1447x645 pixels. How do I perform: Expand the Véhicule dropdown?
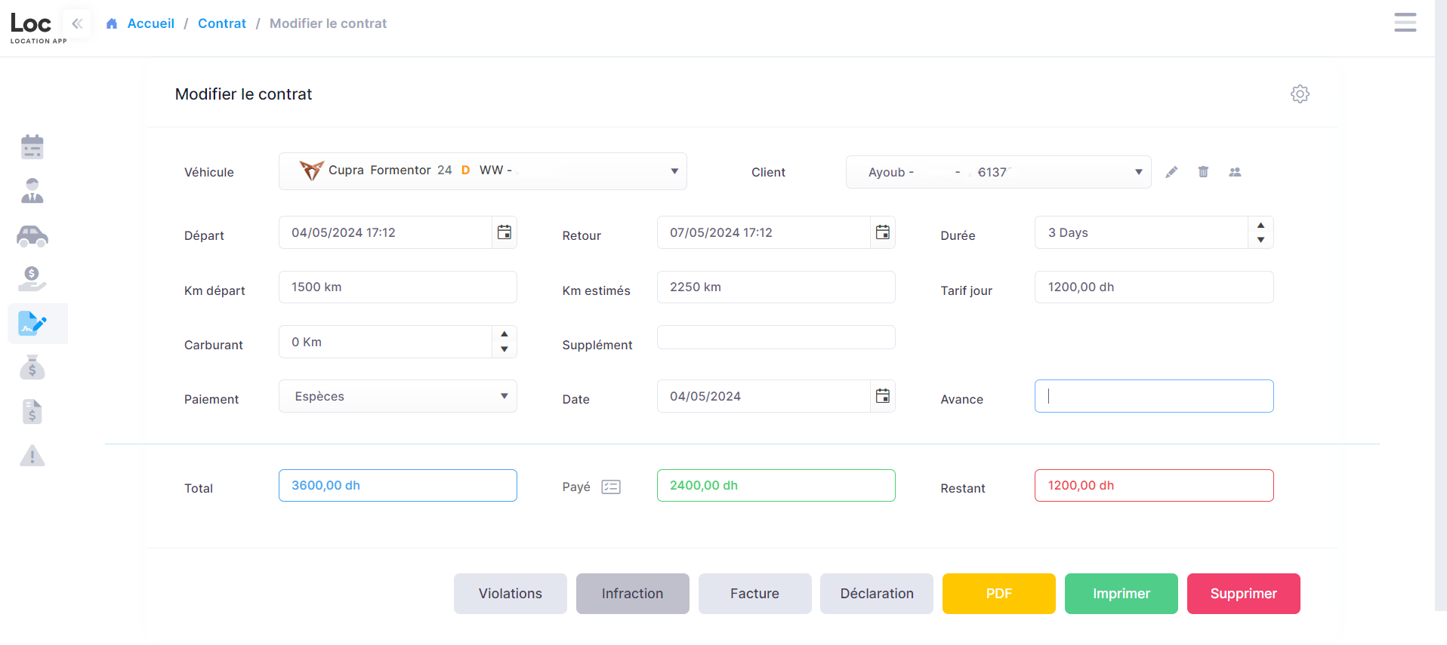[x=674, y=171]
